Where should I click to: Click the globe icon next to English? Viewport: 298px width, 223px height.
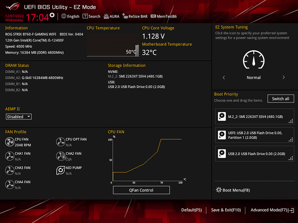64,16
